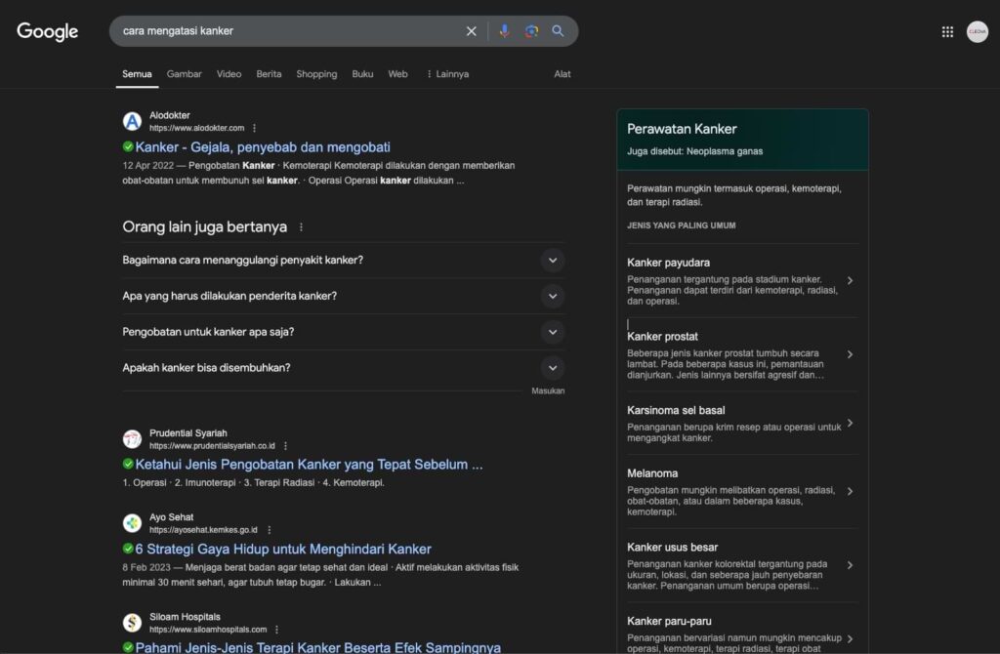Click the Alodokter site favicon

(132, 121)
